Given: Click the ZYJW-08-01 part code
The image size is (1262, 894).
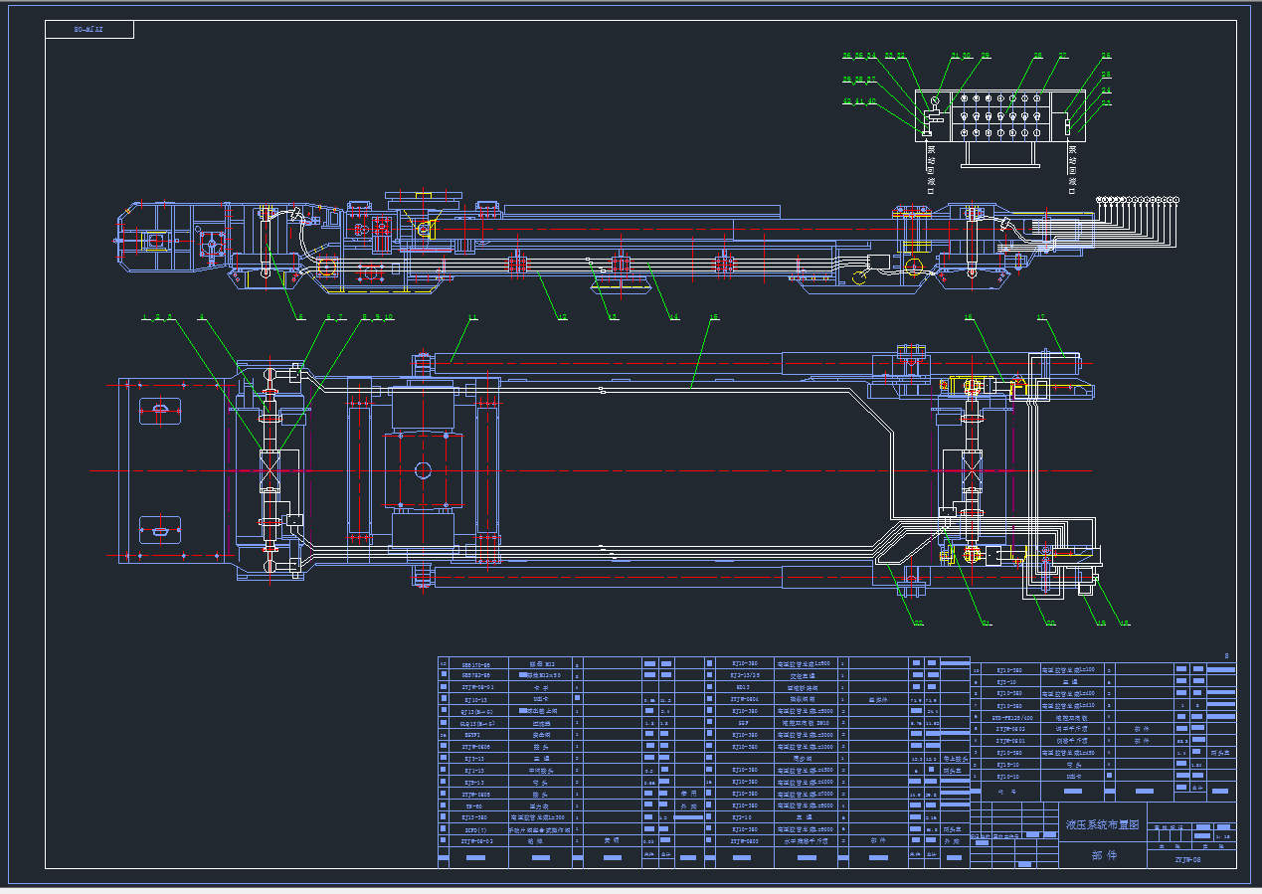Looking at the screenshot, I should 477,687.
